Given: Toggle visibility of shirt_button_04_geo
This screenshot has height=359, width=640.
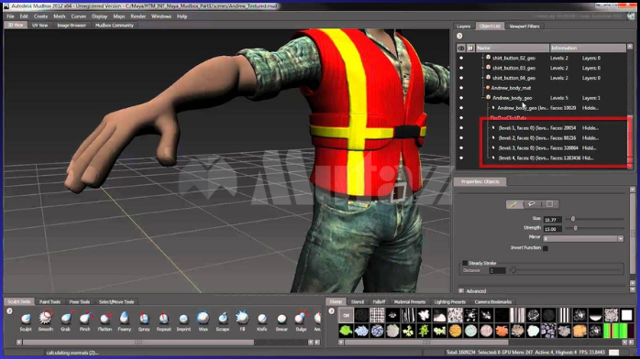Looking at the screenshot, I should 461,78.
